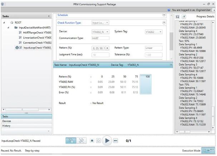
Task: Click the Schedule section link
Action: click(x=63, y=15)
